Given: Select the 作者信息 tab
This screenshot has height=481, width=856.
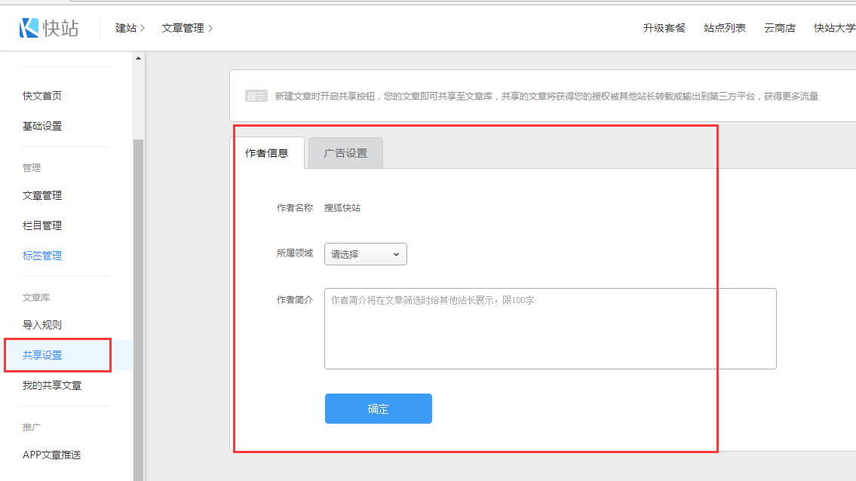Looking at the screenshot, I should pos(267,153).
